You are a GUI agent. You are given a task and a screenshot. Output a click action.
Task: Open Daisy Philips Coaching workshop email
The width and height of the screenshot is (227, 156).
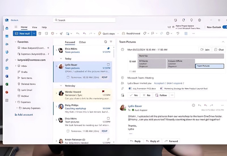[83, 108]
